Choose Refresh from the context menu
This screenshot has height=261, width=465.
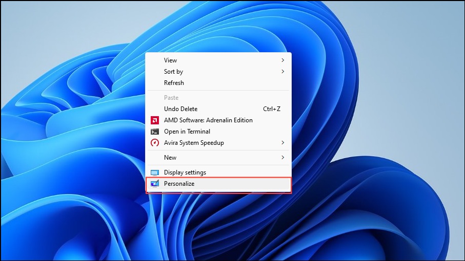[218, 83]
